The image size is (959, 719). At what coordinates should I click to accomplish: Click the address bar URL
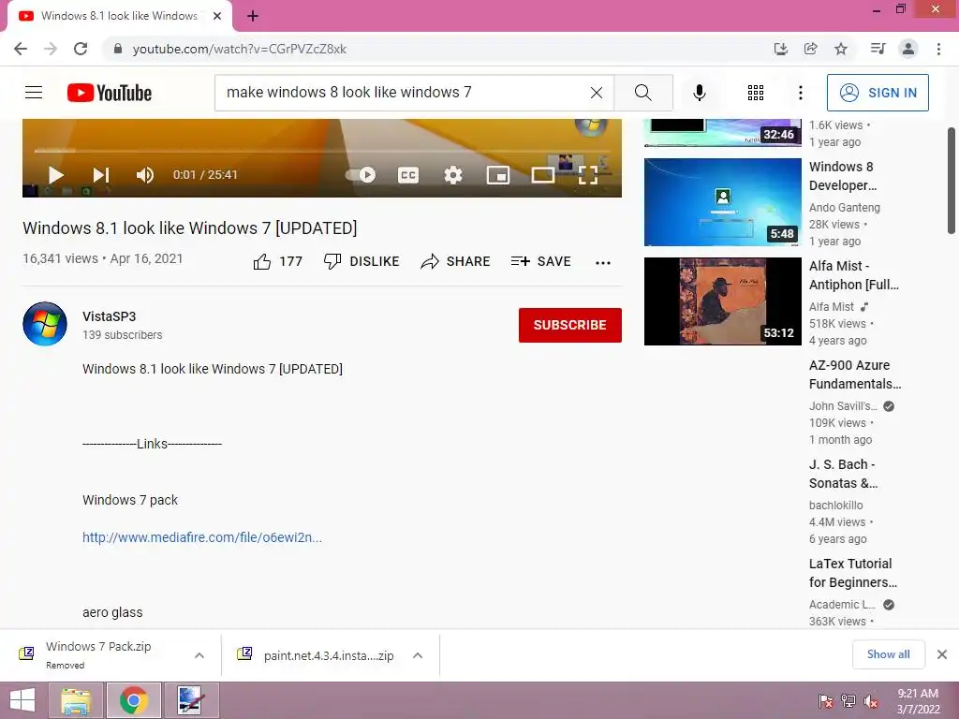tap(239, 49)
